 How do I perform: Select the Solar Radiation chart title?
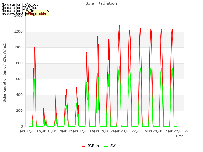pos(101,3)
